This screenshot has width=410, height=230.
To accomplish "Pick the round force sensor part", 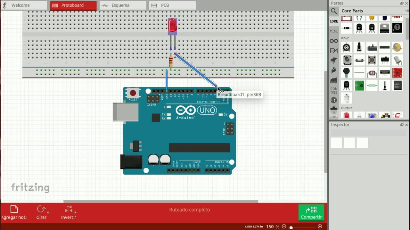I will 346,73.
